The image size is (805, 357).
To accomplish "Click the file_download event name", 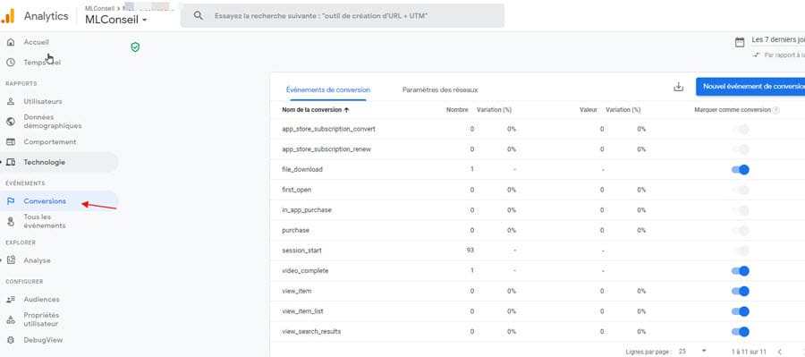I will click(302, 169).
